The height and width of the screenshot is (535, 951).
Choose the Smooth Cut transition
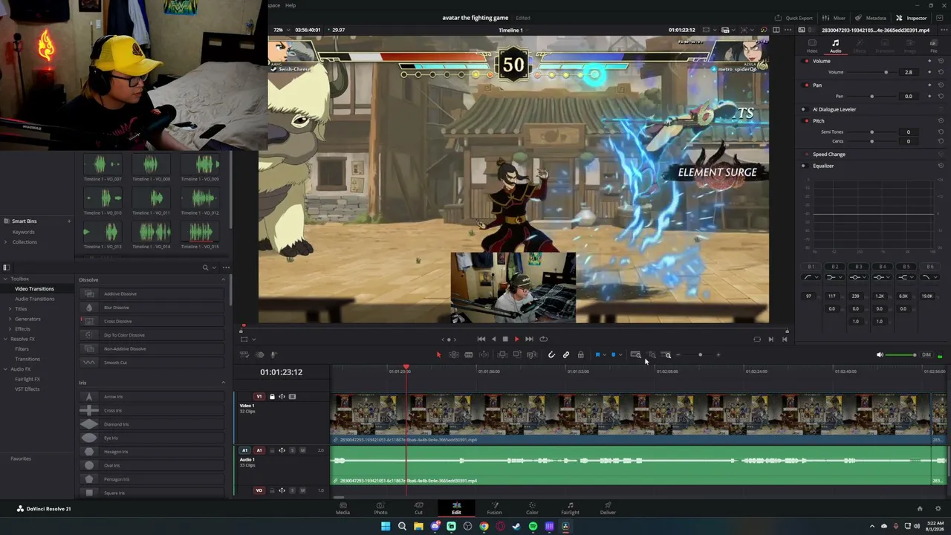(x=152, y=363)
